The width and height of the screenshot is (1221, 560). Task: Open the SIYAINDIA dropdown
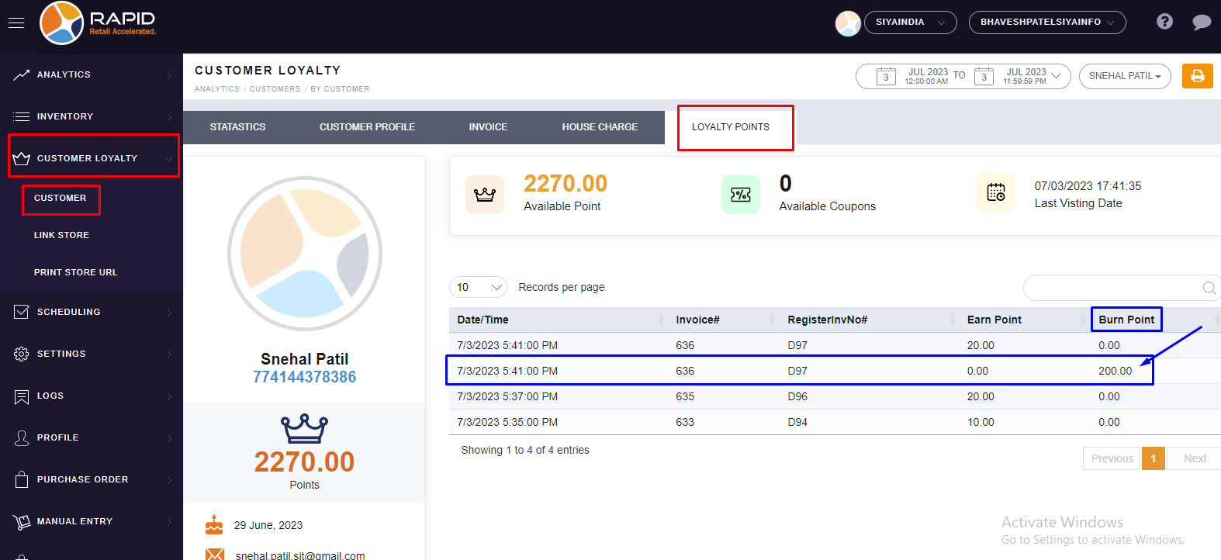coord(910,22)
